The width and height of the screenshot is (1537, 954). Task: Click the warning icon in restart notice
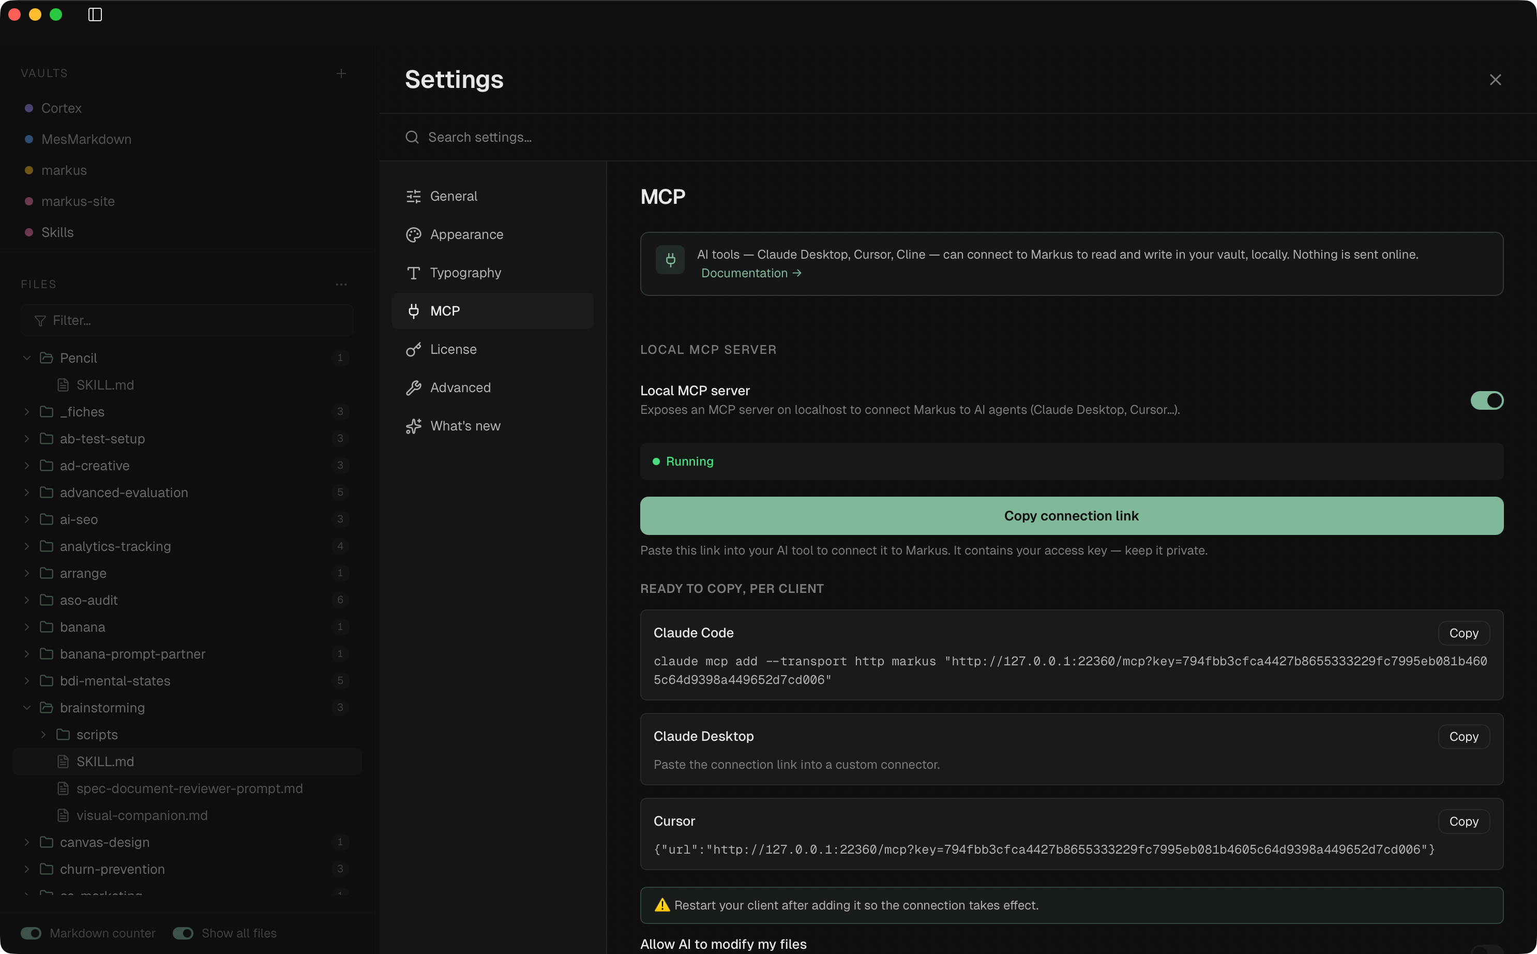tap(662, 905)
